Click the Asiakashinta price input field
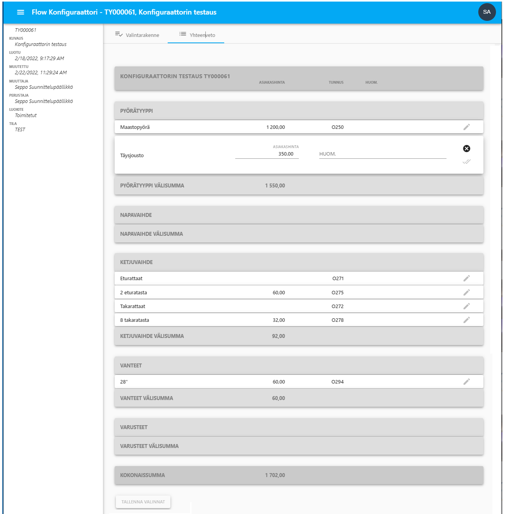Viewport: 505px width, 514px height. click(x=267, y=154)
